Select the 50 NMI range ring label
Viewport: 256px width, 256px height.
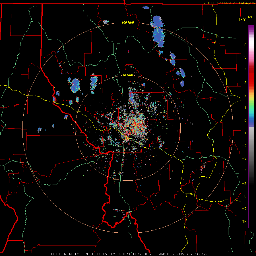click(x=128, y=75)
